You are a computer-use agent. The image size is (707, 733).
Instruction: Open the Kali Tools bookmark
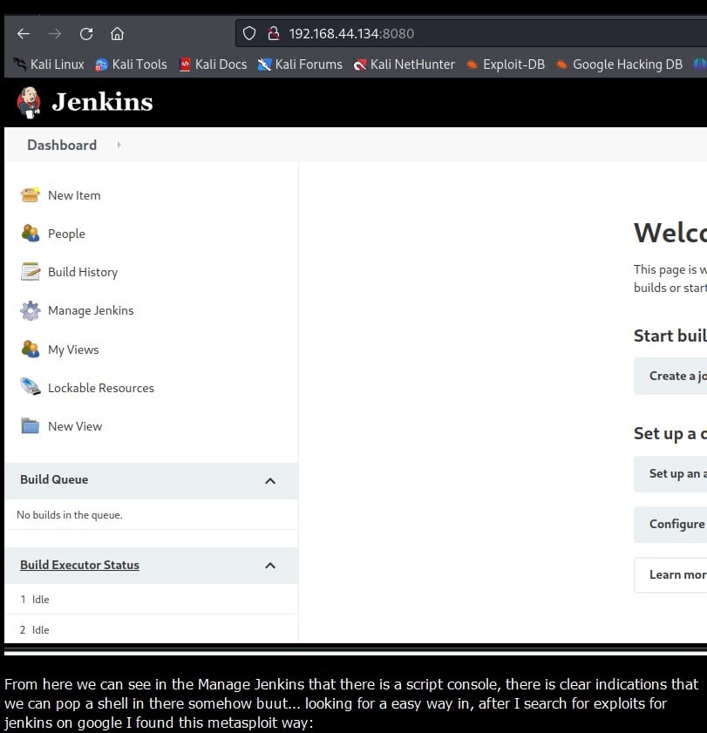(x=131, y=64)
